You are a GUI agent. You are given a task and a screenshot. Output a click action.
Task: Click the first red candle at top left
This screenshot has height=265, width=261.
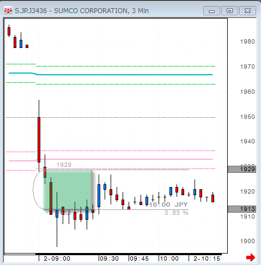[x=9, y=31]
